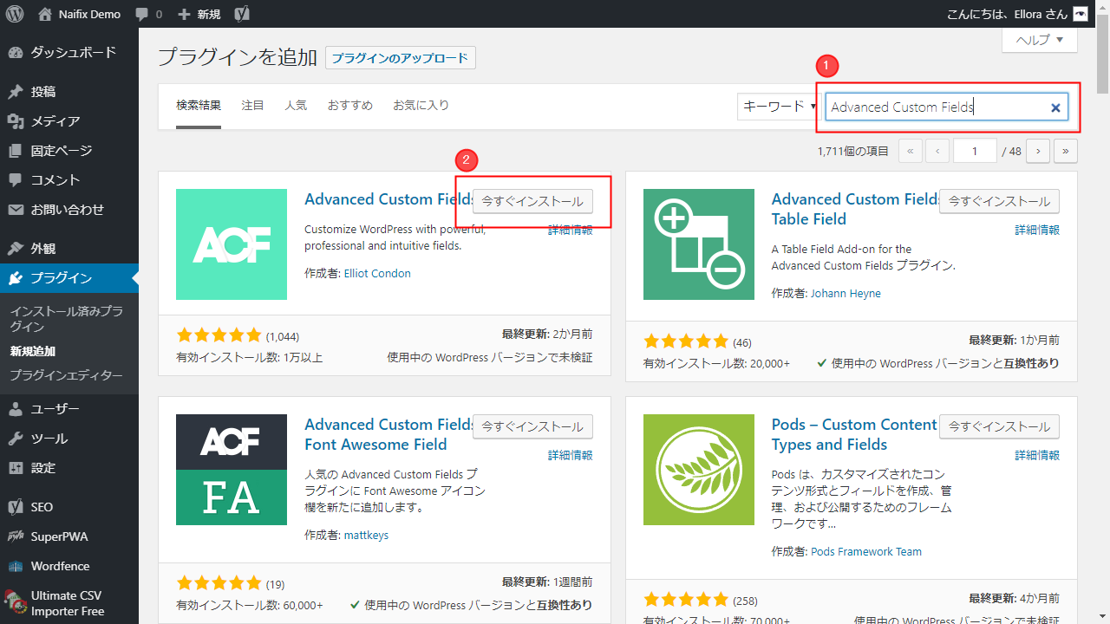Open プラグインエディター submenu
Image resolution: width=1110 pixels, height=624 pixels.
point(66,376)
